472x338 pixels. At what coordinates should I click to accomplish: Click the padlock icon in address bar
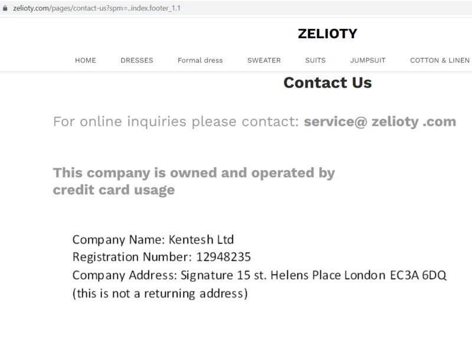tap(5, 8)
